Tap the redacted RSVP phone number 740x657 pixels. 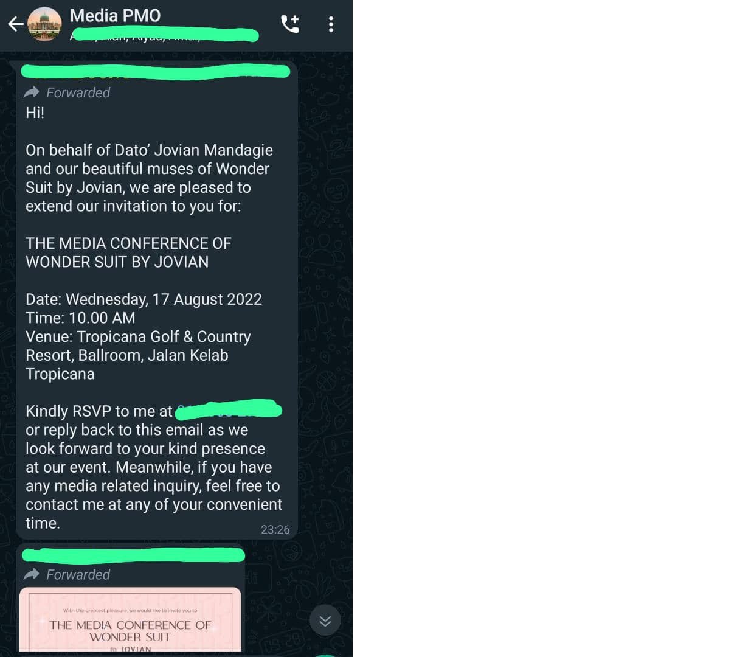(229, 411)
